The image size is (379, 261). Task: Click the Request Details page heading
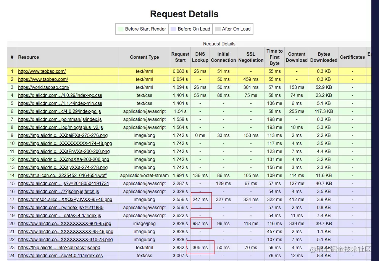(x=184, y=14)
